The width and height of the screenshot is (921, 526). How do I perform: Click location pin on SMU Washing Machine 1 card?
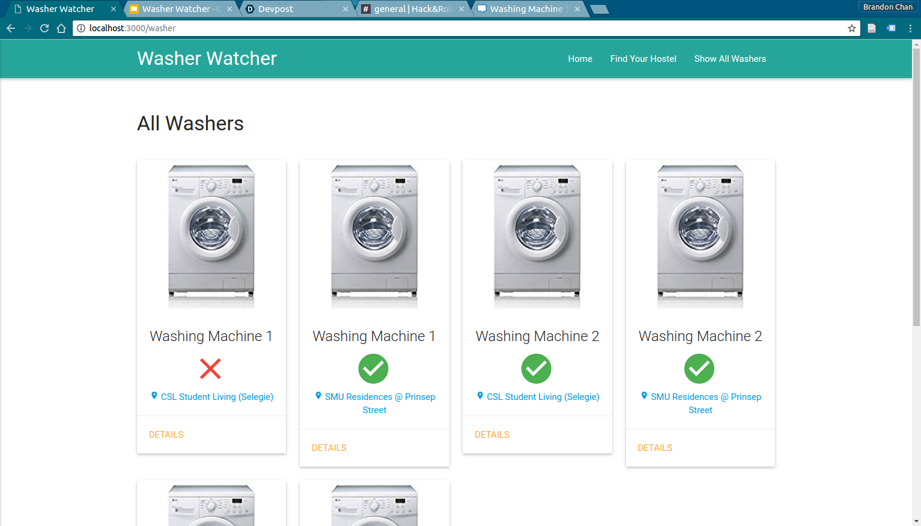pos(318,396)
